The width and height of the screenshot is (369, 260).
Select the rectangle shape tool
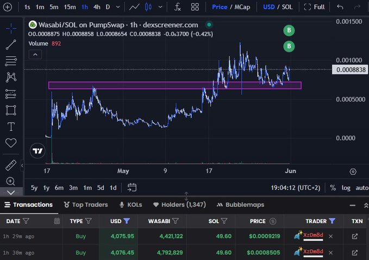pyautogui.click(x=11, y=110)
